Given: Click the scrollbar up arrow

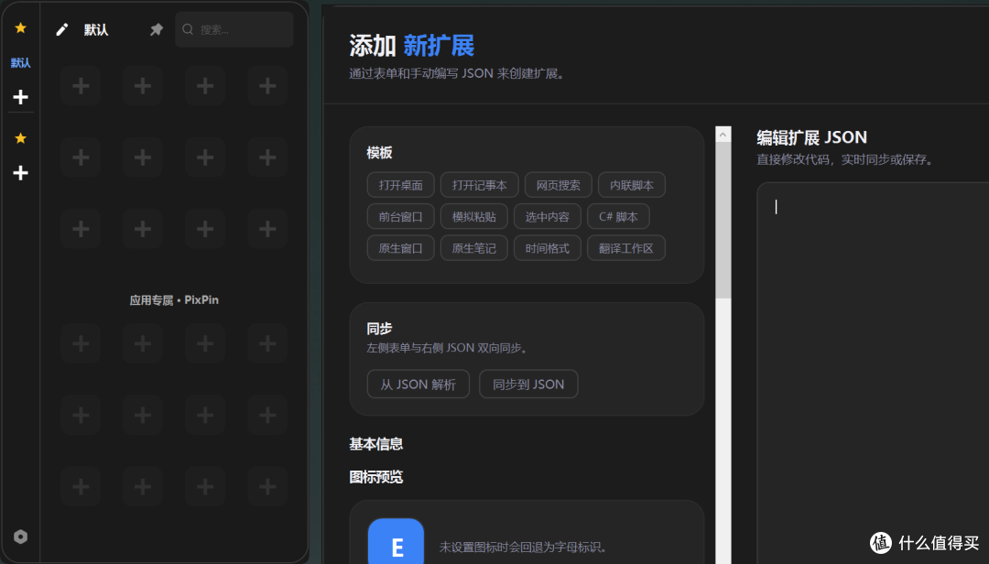Looking at the screenshot, I should pyautogui.click(x=723, y=135).
